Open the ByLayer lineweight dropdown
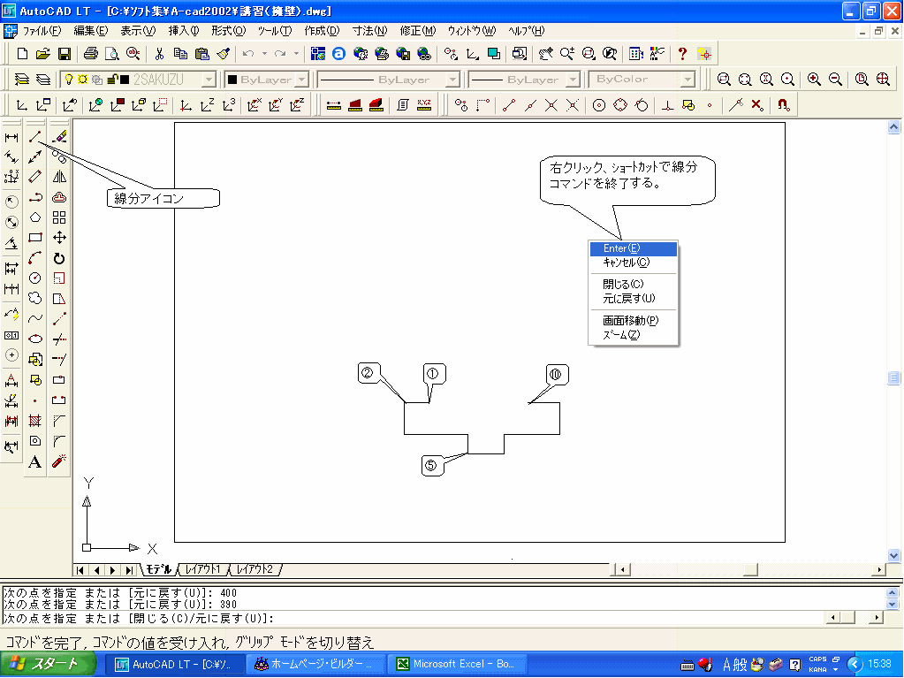This screenshot has height=678, width=904. [574, 80]
